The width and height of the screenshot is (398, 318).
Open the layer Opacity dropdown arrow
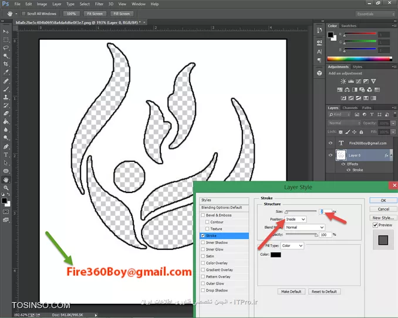coord(393,123)
